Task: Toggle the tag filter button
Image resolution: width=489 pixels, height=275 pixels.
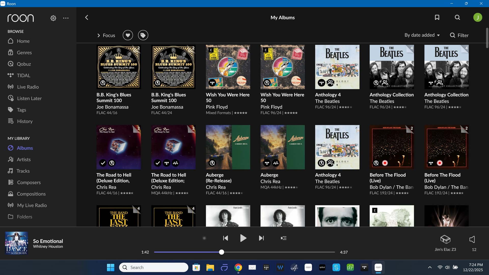Action: (x=143, y=35)
